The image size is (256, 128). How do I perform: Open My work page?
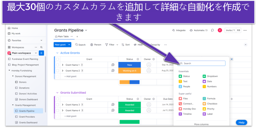[x=14, y=33]
